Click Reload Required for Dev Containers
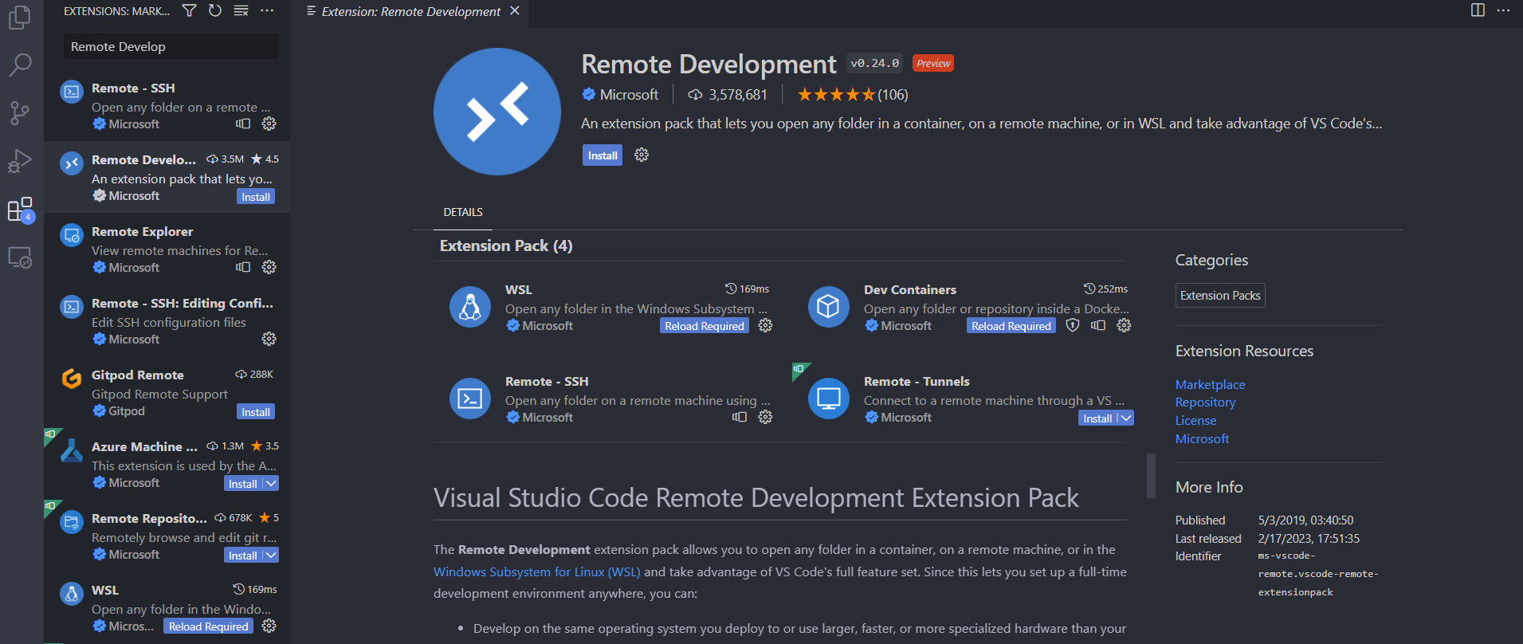 coord(1011,325)
